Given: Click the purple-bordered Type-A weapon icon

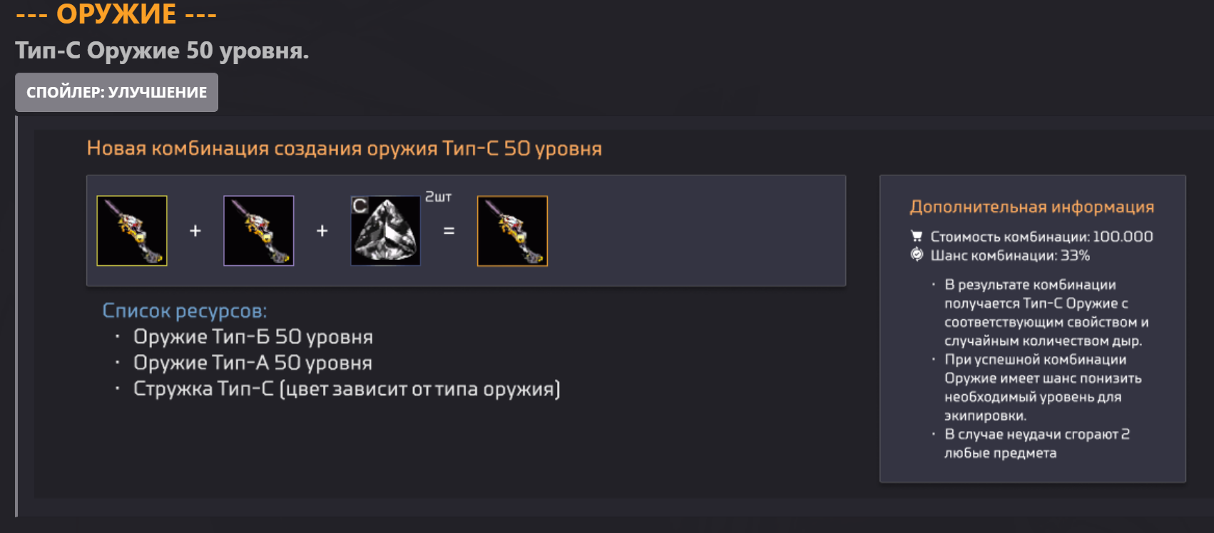Looking at the screenshot, I should point(259,231).
